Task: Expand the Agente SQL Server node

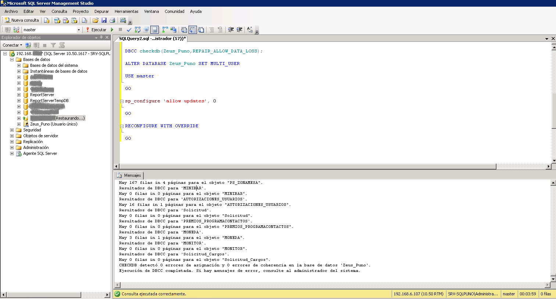Action: 12,153
